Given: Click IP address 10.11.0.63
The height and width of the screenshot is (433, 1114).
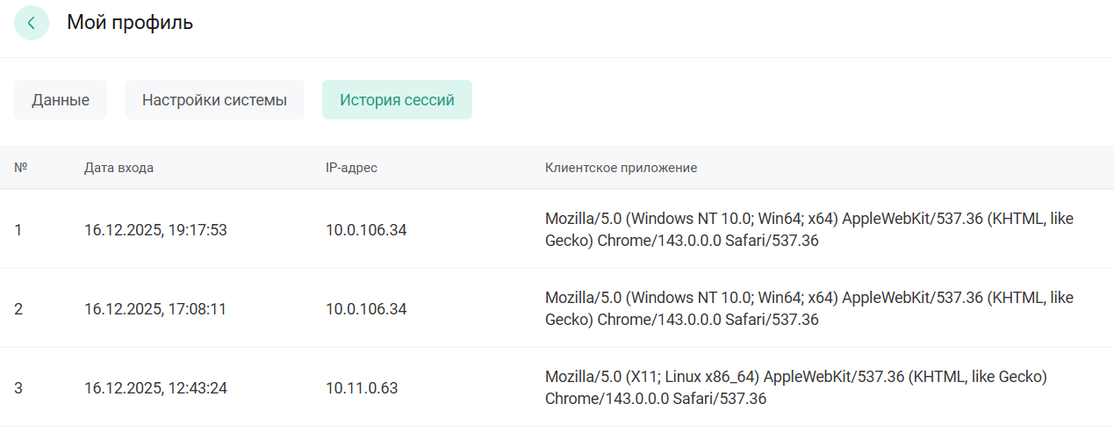Looking at the screenshot, I should (x=361, y=388).
